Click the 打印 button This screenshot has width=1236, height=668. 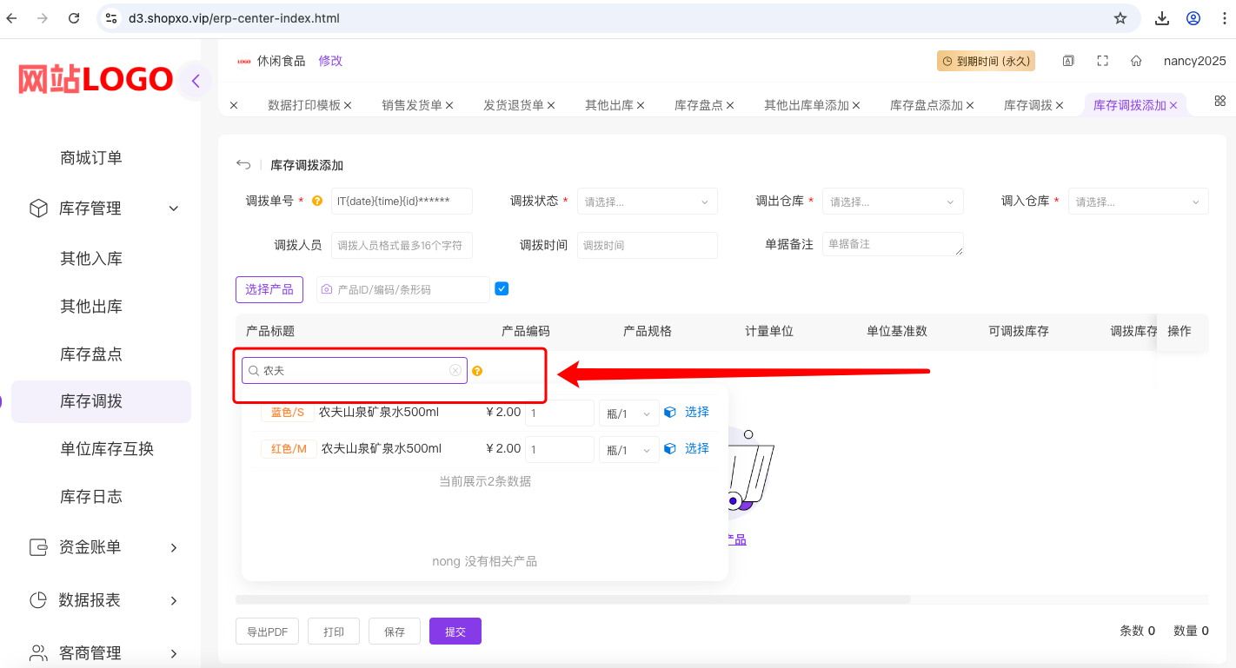click(334, 632)
